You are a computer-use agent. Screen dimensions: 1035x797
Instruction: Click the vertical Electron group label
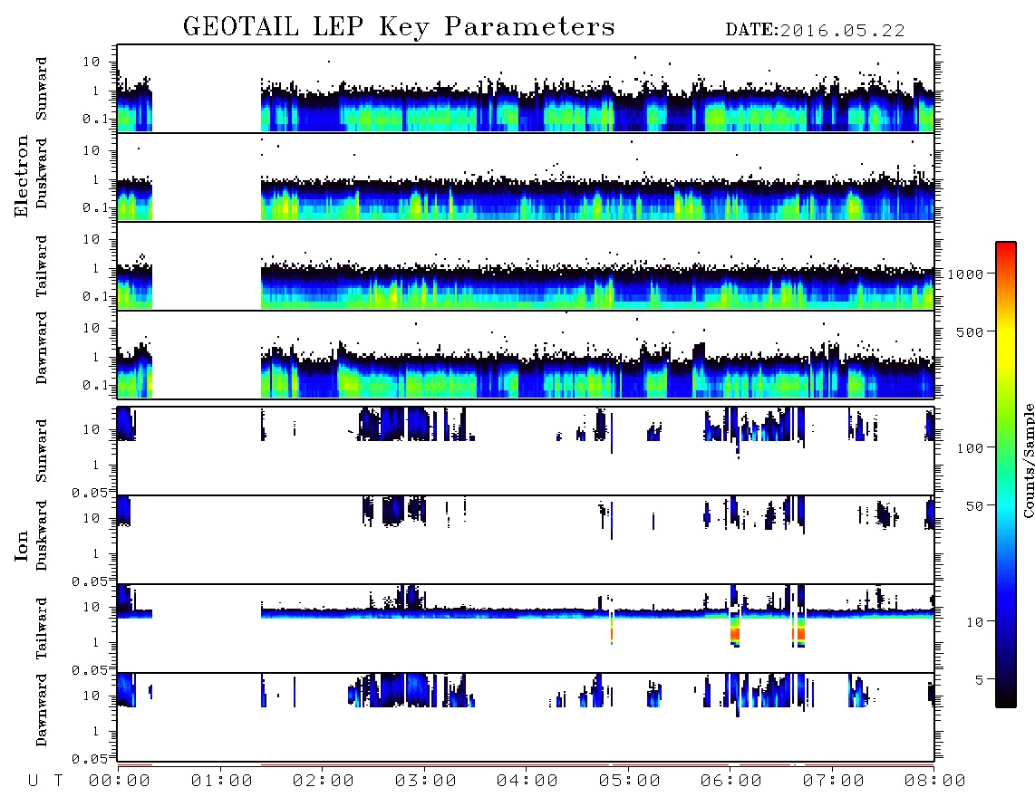22,177
